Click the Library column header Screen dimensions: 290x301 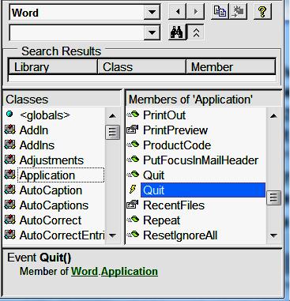tap(53, 67)
